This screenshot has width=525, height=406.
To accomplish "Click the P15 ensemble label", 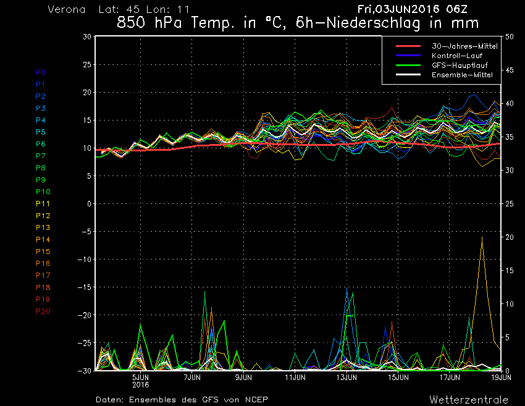I will (x=43, y=252).
